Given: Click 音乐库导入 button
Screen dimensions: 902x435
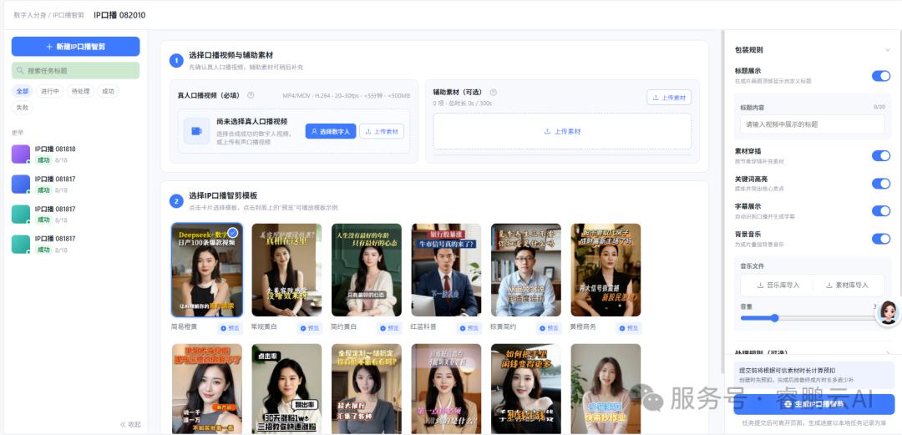Looking at the screenshot, I should pyautogui.click(x=778, y=285).
